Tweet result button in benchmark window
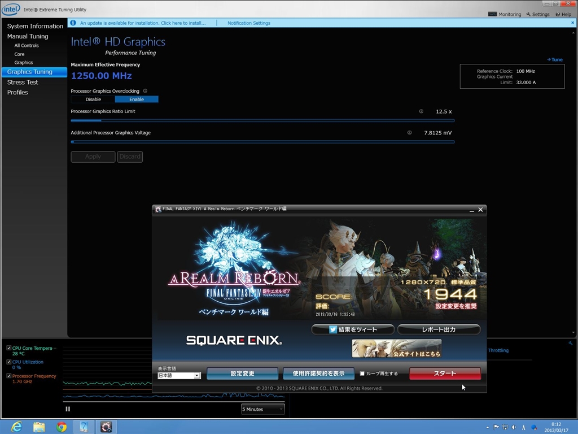 coord(353,329)
